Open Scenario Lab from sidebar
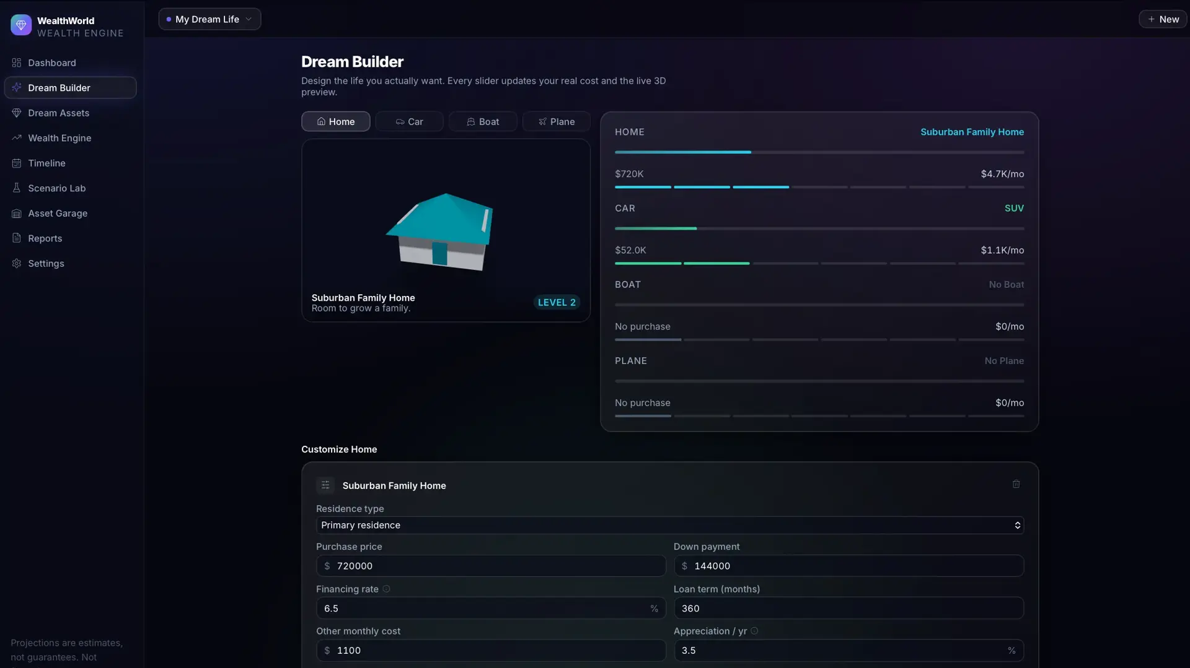This screenshot has width=1190, height=668. [70, 188]
